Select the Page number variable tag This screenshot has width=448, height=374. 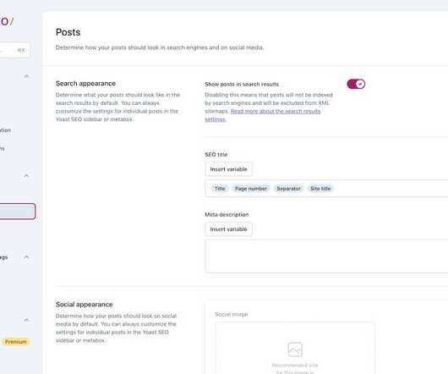pyautogui.click(x=250, y=189)
